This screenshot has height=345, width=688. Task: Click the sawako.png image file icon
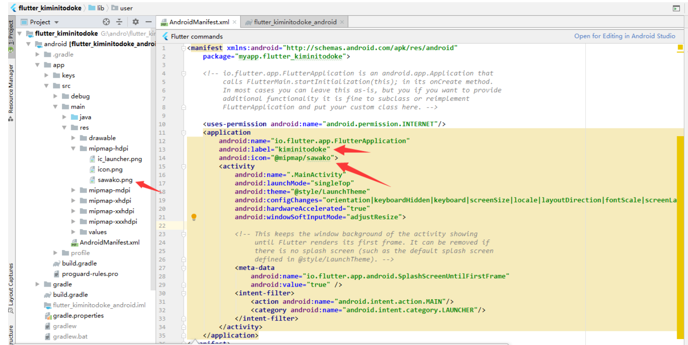pyautogui.click(x=93, y=180)
